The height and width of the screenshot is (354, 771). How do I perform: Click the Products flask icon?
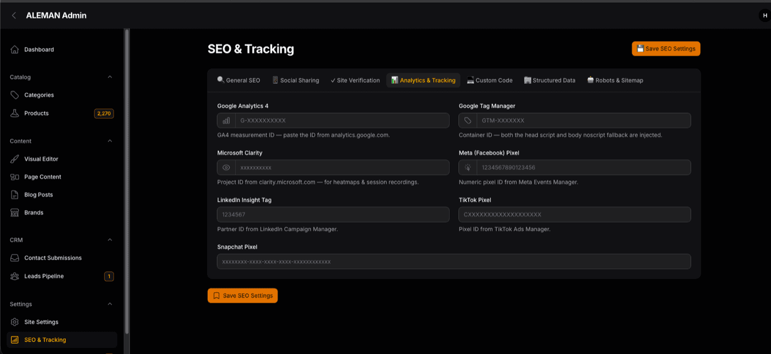[15, 113]
